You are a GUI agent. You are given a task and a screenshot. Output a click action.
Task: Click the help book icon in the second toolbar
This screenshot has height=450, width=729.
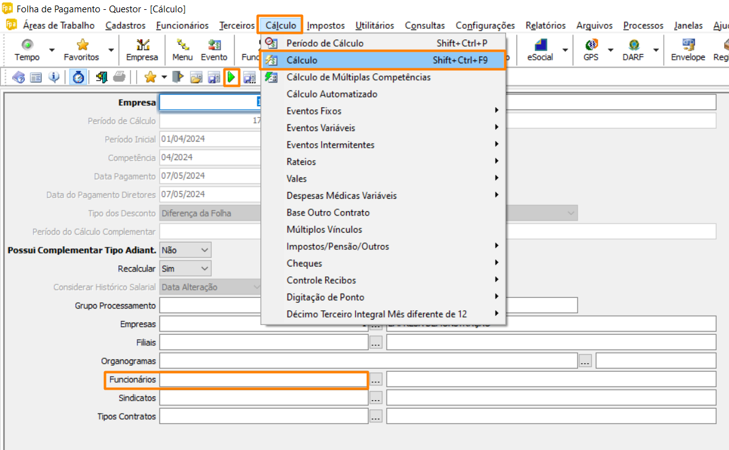(18, 77)
